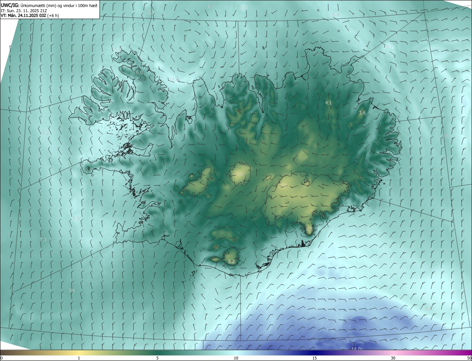Click the 5.0 value on Snæfellsnes peninsula
This screenshot has height=361, width=472.
coord(89,169)
